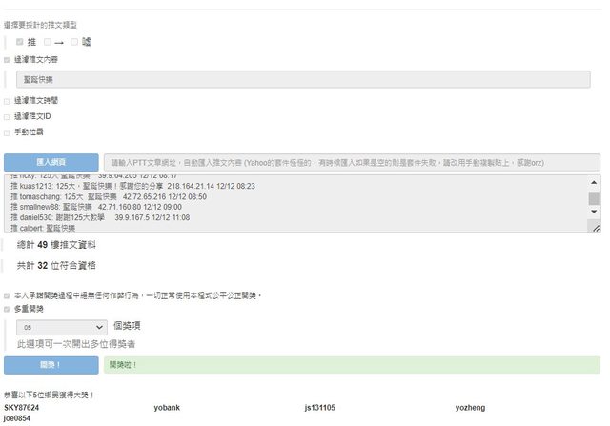Focus the PTT article URL input box

(351, 163)
